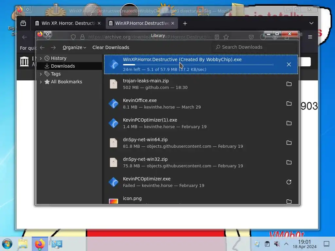This screenshot has width=335, height=251.
Task: Open Firefox View in the tab bar
Action: coord(23,23)
